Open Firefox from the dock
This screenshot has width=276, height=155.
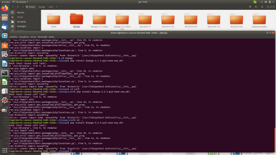[5, 8]
